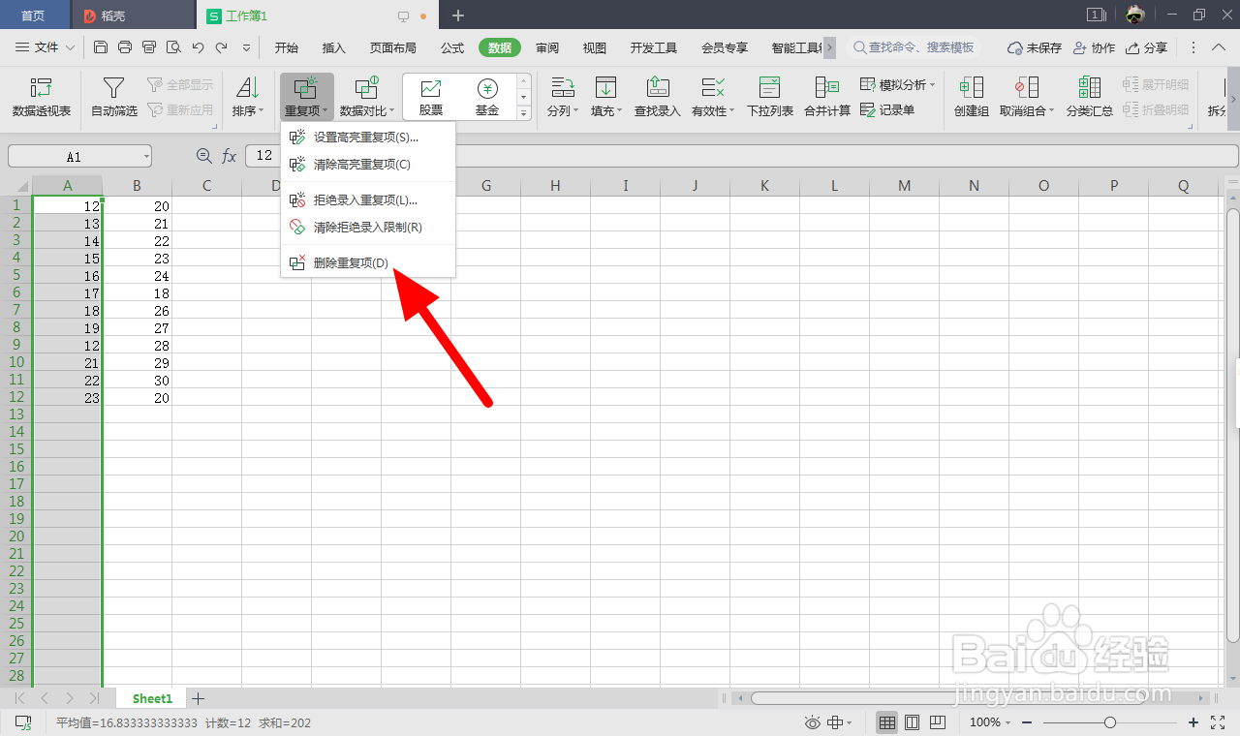Image resolution: width=1240 pixels, height=736 pixels.
Task: Click the zoom slider handle
Action: [x=1110, y=722]
